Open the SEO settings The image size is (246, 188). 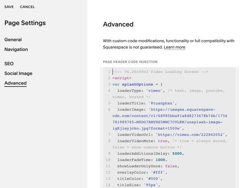(9, 64)
